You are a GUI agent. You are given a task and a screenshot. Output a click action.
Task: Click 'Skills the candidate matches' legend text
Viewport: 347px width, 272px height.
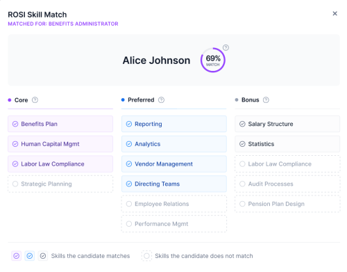coord(90,256)
